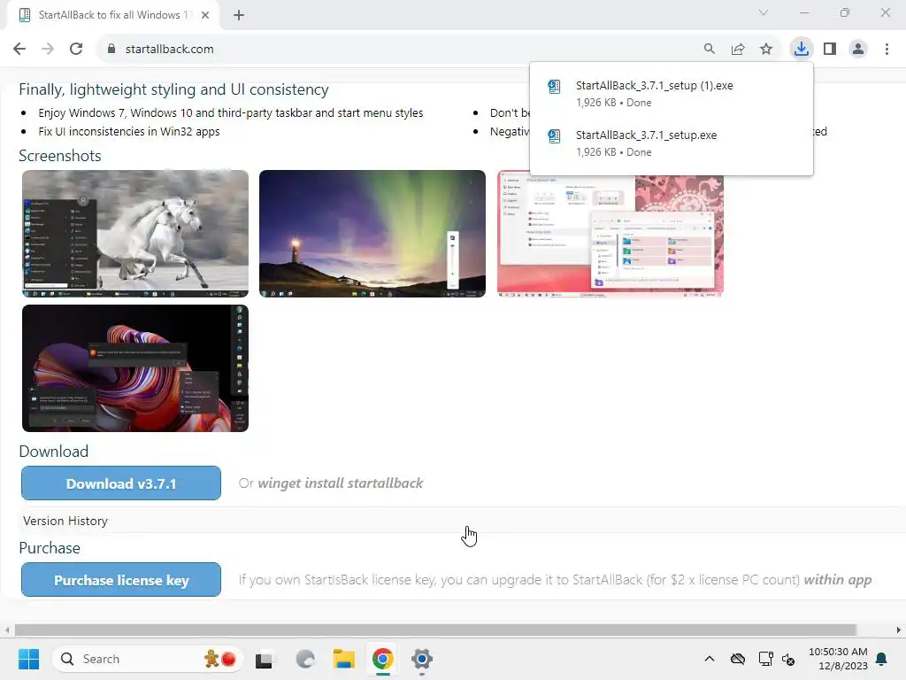Open StartAllBack_3.7.1_setup.exe from downloads list
Image resolution: width=906 pixels, height=680 pixels.
click(x=671, y=143)
